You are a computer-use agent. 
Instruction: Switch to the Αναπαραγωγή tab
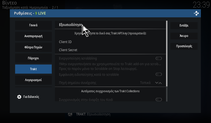[33, 36]
